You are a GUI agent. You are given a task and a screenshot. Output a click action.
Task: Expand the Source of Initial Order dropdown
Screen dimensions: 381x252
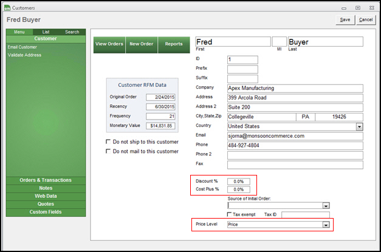tap(326, 206)
